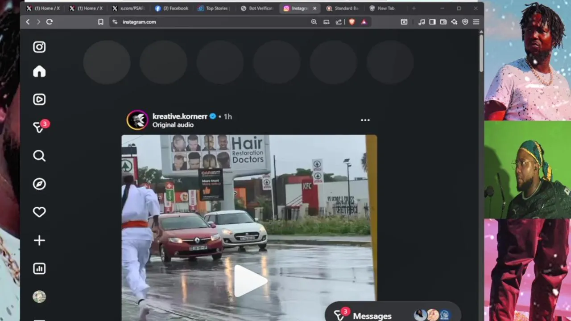Open Reels from the sidebar
The height and width of the screenshot is (321, 571).
39,99
